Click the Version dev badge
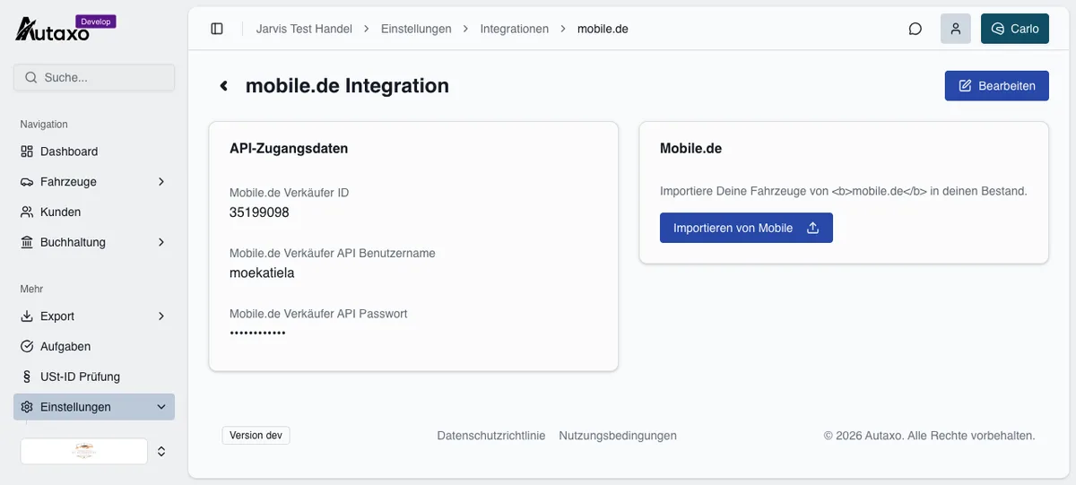This screenshot has width=1076, height=485. 256,436
